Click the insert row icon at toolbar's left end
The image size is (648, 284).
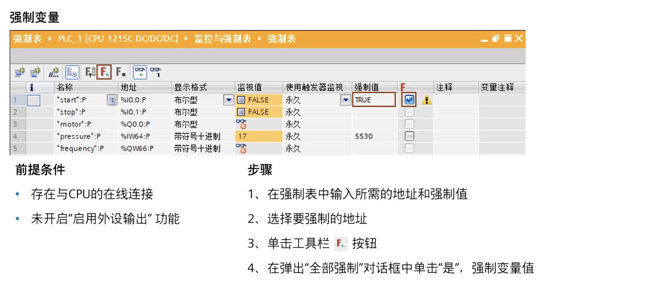19,73
